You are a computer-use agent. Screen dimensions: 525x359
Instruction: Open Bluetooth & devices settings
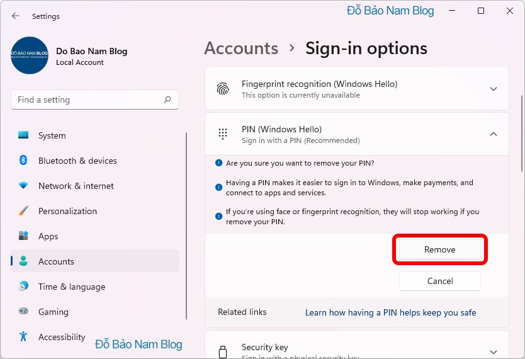pos(95,161)
